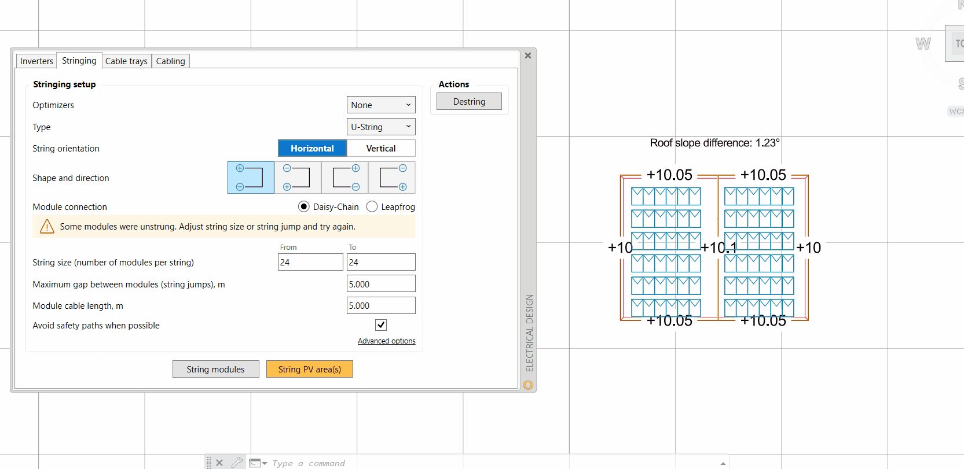Switch to the Cabling tab
Viewport: 964px width, 469px height.
pos(171,61)
